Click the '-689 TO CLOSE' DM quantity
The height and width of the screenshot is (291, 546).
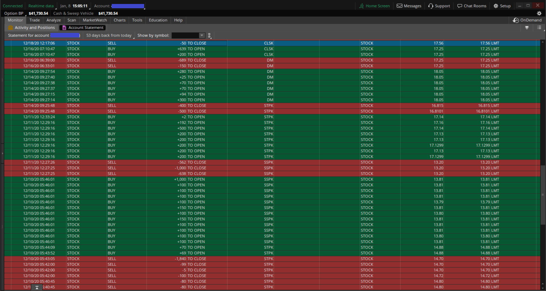(x=192, y=60)
